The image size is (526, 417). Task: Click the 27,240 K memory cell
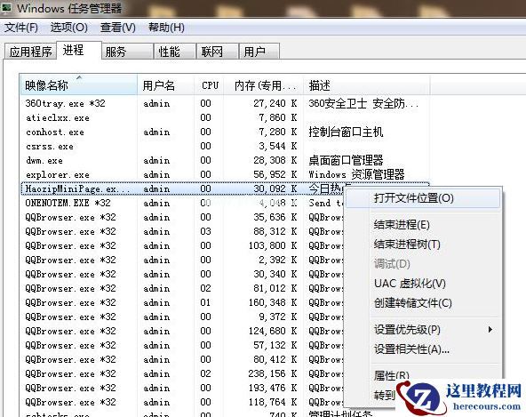click(x=275, y=103)
